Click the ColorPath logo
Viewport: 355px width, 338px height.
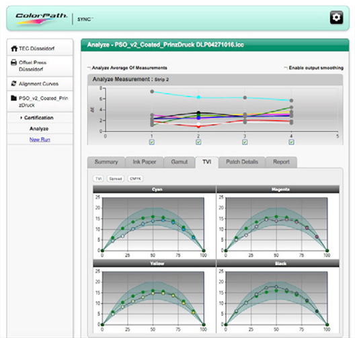coord(42,18)
